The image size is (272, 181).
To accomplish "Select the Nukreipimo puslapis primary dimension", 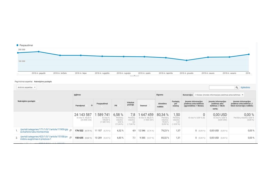I will [x=43, y=82].
